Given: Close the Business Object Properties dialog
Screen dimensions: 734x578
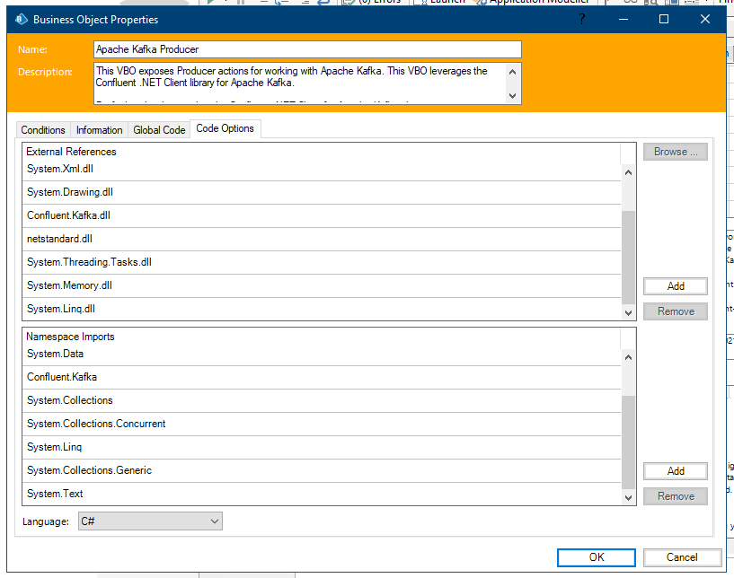Looking at the screenshot, I should (705, 19).
